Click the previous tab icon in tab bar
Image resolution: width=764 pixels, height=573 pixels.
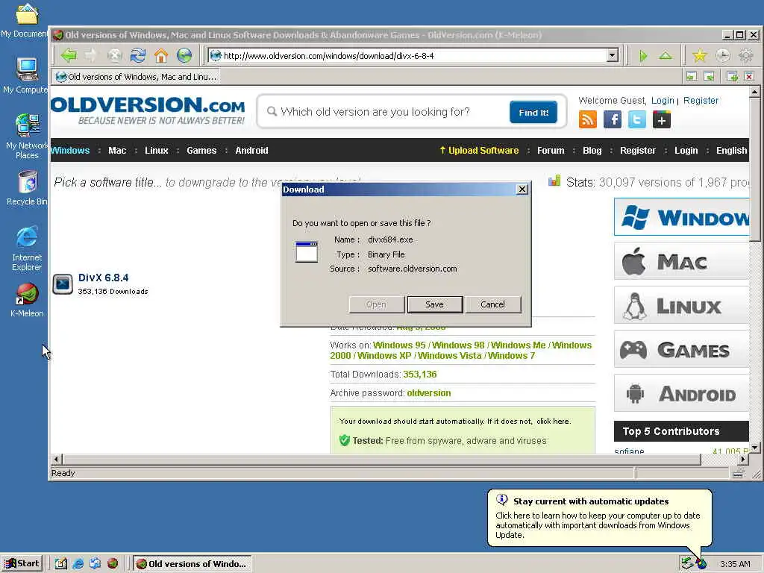pyautogui.click(x=692, y=76)
